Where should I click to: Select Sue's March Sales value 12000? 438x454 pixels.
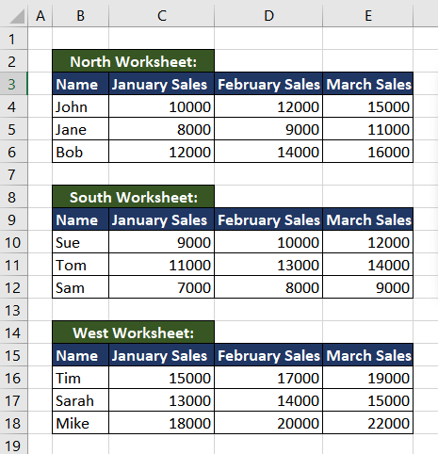368,242
